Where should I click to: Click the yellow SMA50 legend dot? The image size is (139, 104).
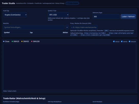tap(22, 41)
